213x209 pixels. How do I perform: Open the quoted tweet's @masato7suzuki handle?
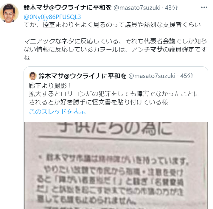point(152,76)
